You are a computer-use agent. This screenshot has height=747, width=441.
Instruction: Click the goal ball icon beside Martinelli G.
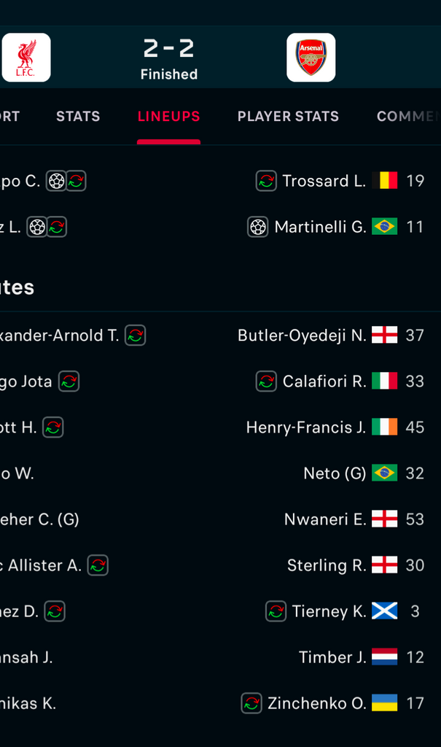257,227
